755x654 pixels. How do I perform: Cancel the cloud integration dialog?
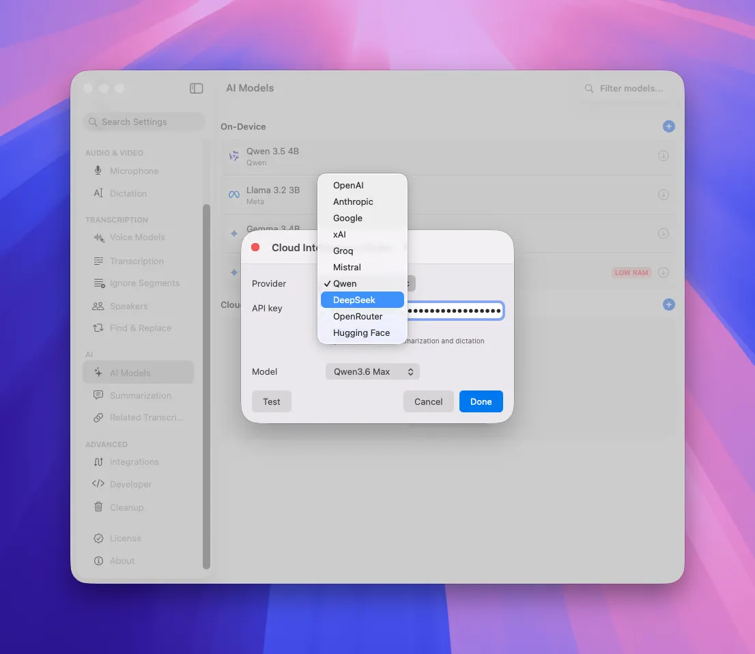(428, 401)
